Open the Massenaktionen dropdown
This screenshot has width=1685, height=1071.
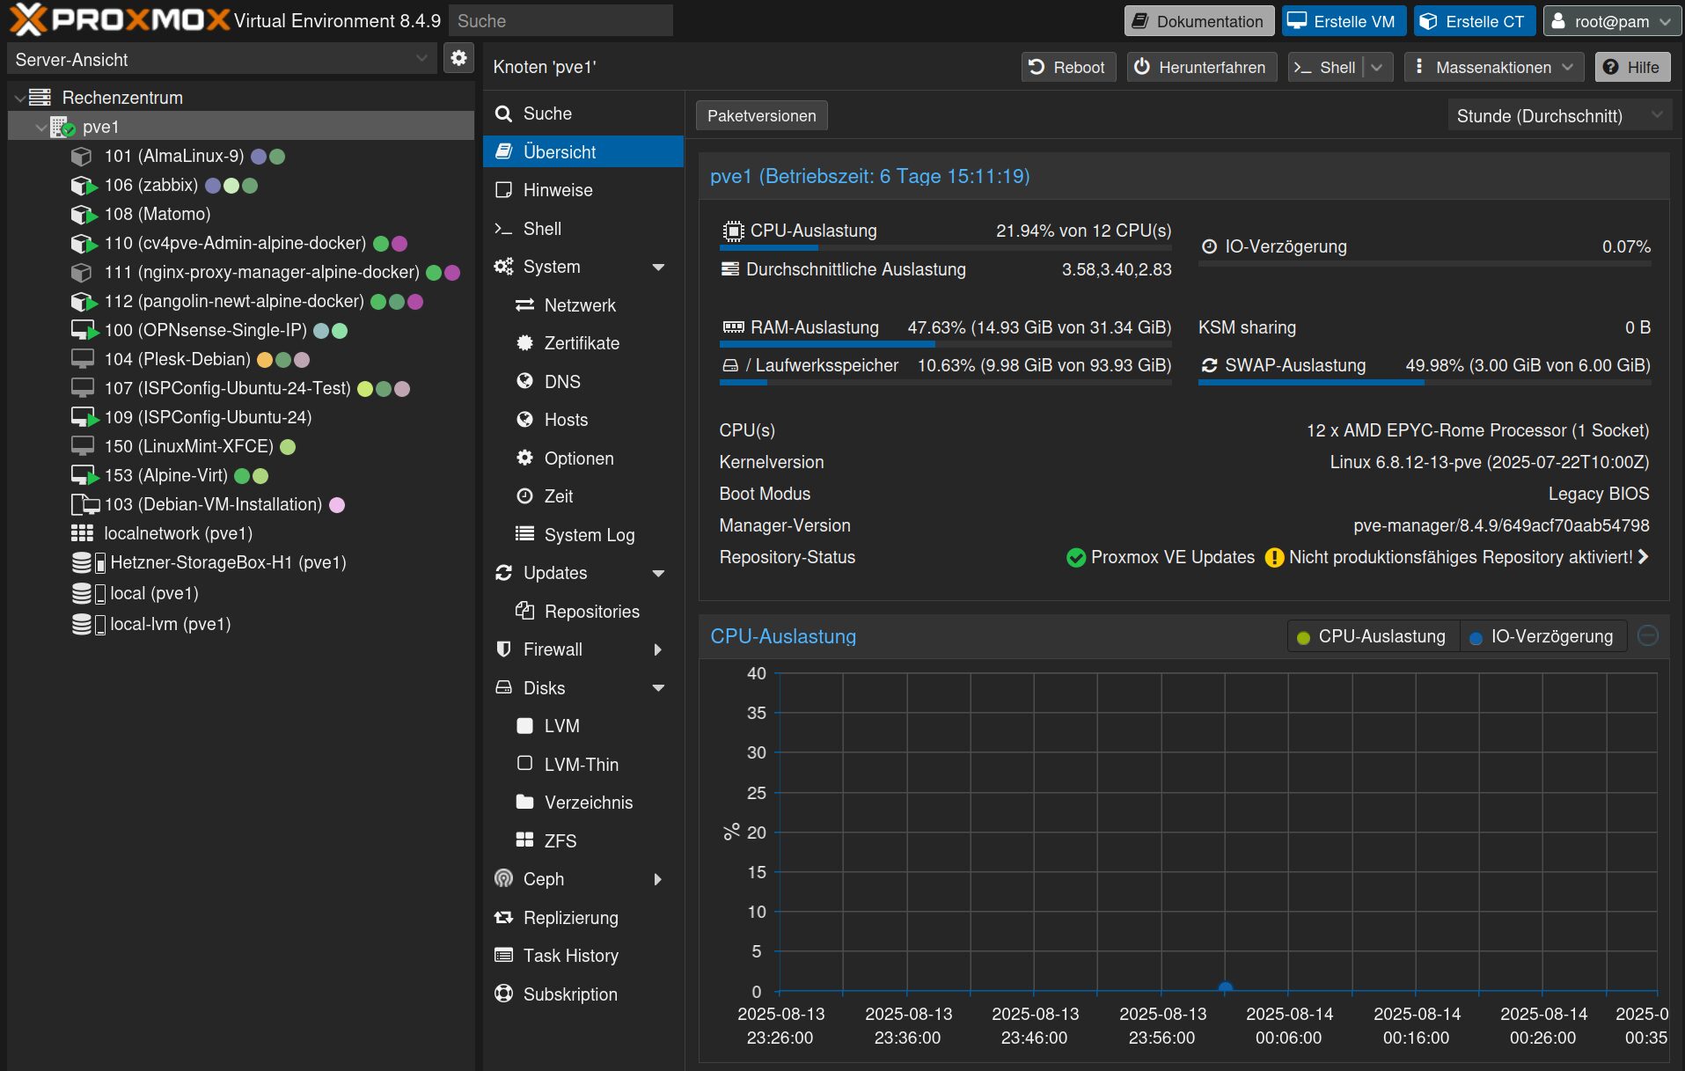[x=1494, y=68]
